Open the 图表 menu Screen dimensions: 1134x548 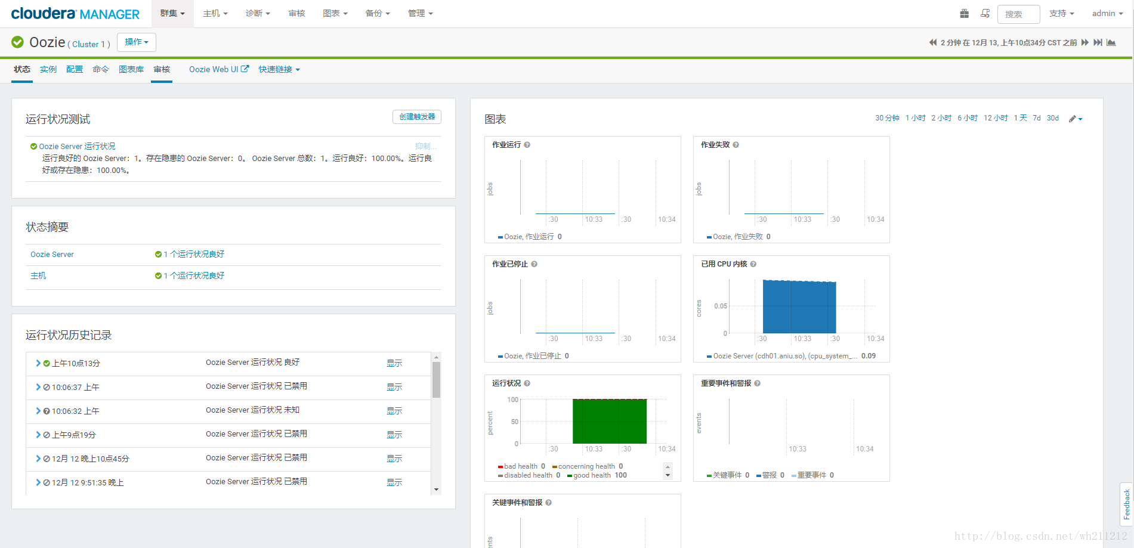[x=335, y=13]
